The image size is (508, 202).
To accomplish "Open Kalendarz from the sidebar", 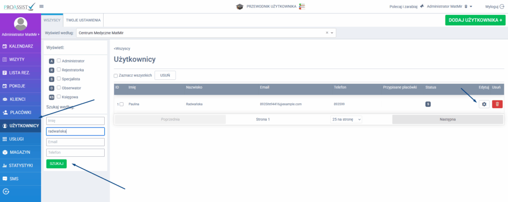I will pos(20,46).
